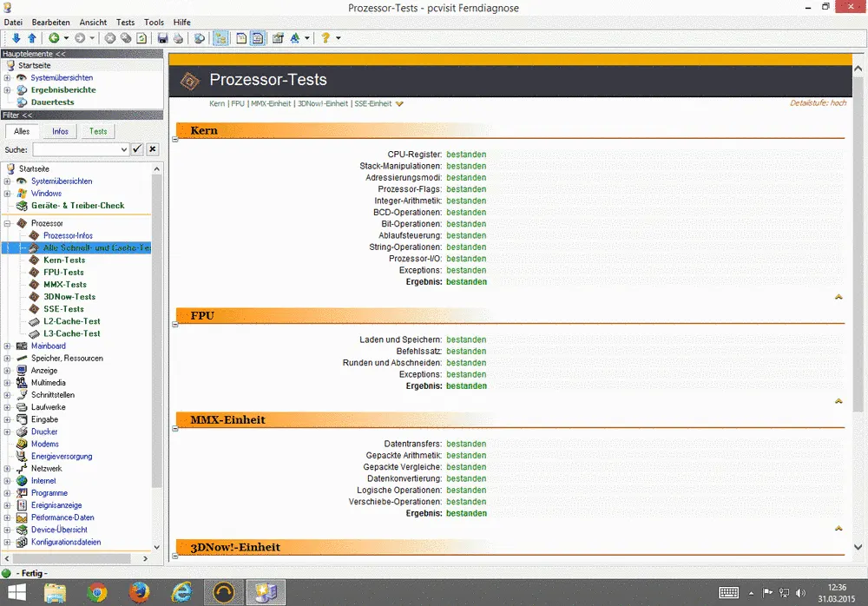The width and height of the screenshot is (868, 606).
Task: Click the Suche search combo box
Action: coord(81,149)
